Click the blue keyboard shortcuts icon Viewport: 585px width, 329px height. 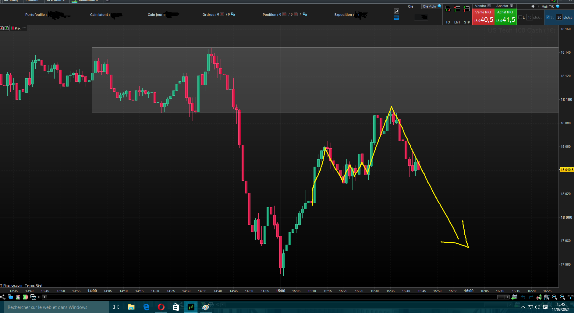point(396,18)
